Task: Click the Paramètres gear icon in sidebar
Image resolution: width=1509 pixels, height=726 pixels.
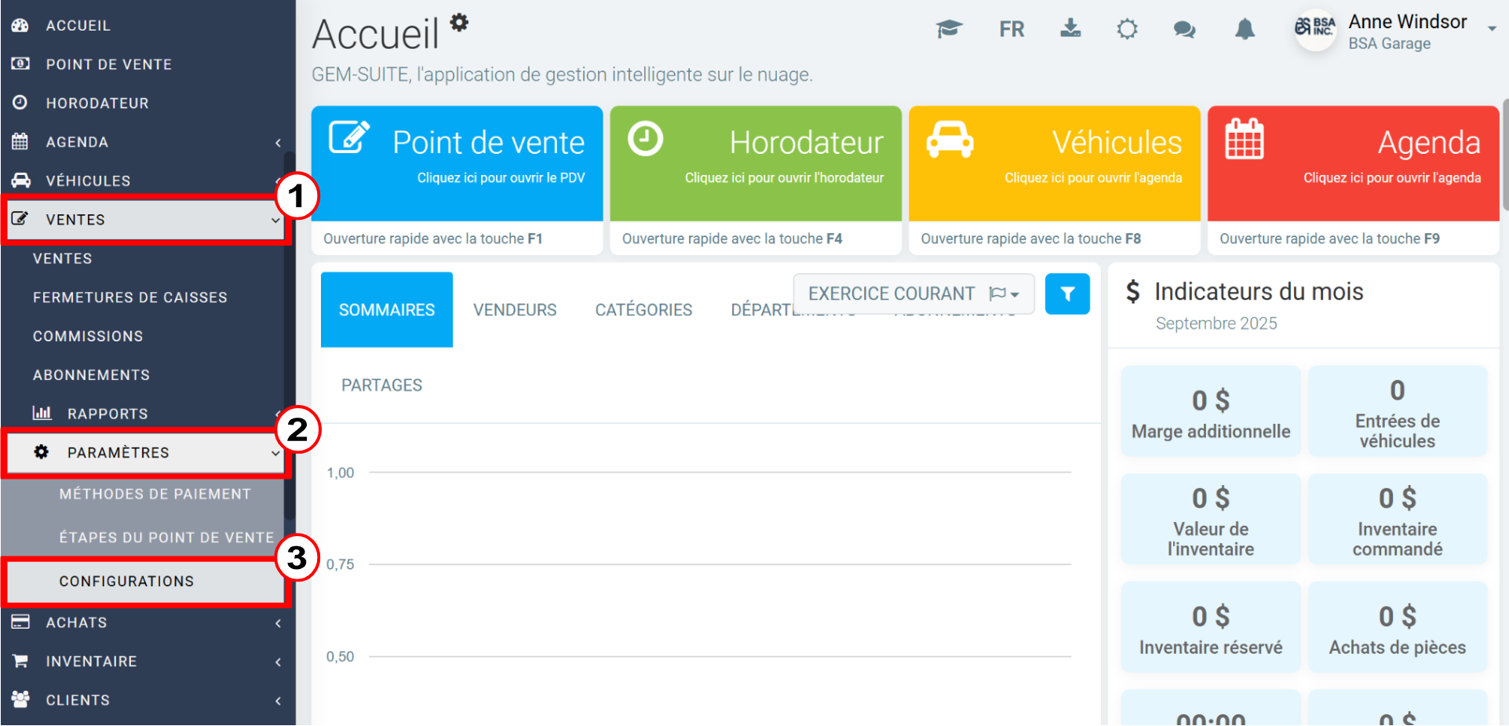Action: point(42,452)
